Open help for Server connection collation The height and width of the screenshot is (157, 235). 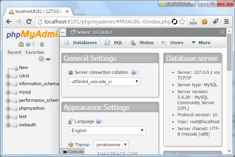(x=133, y=72)
